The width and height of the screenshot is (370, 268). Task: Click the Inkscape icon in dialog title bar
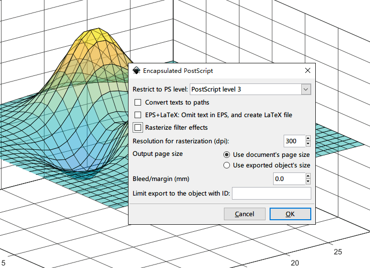coord(137,71)
